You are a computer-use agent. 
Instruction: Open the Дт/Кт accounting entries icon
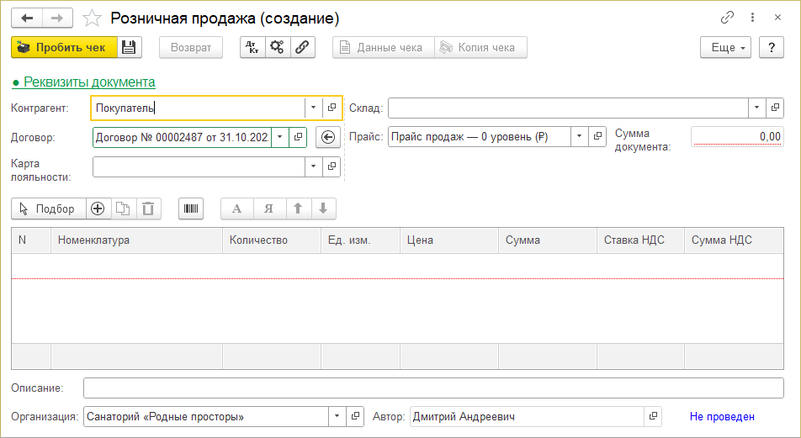252,48
